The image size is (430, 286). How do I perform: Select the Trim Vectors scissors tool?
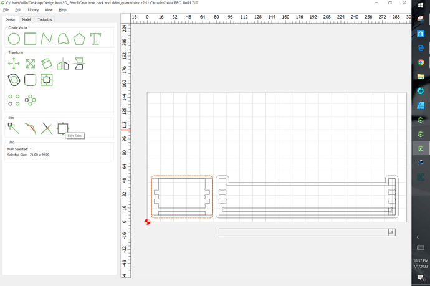[x=47, y=128]
